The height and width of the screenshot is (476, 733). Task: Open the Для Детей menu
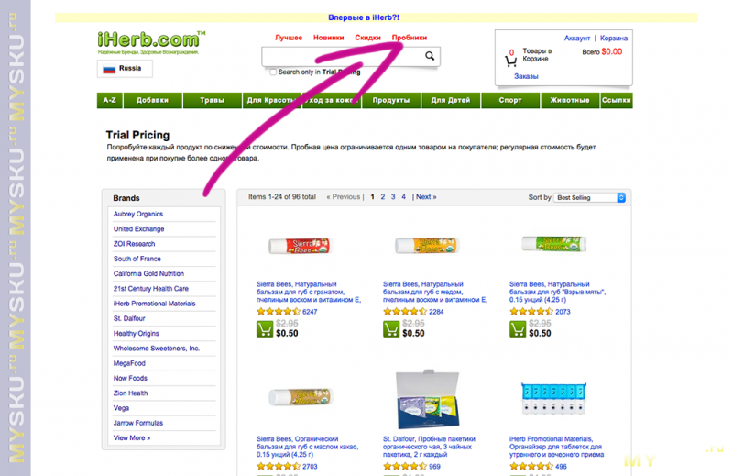coord(451,100)
